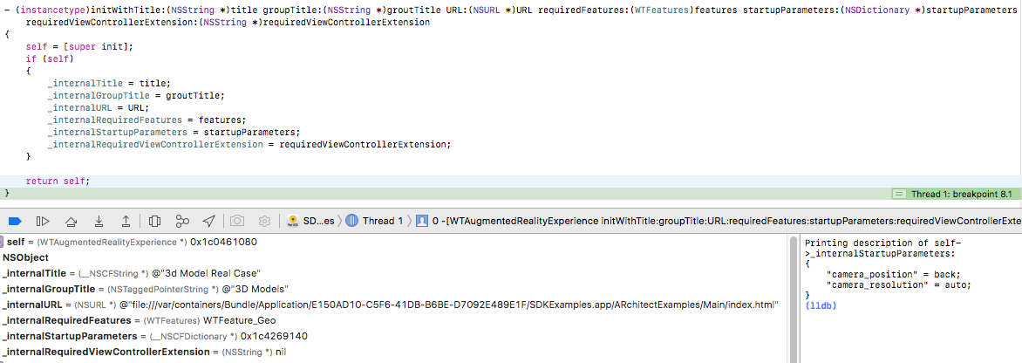The image size is (1022, 363).
Task: Click the @"3d Model Real Case" value
Action: pyautogui.click(x=205, y=273)
